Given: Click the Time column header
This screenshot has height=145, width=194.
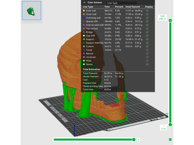Looking at the screenshot, I should 107,7.
